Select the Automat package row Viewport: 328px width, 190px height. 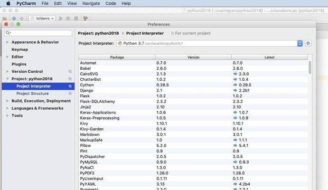[193, 63]
